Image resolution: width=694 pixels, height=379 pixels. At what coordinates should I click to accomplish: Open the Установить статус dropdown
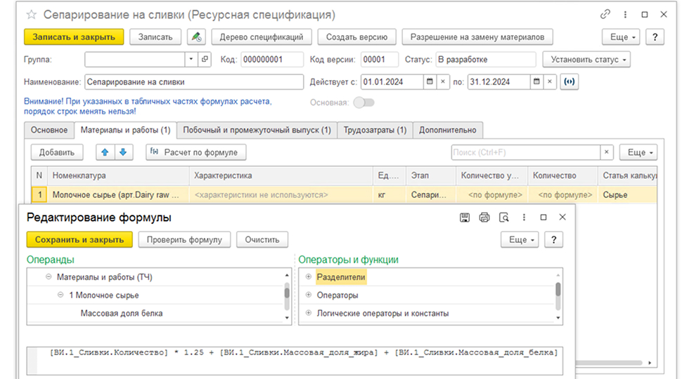coord(586,59)
